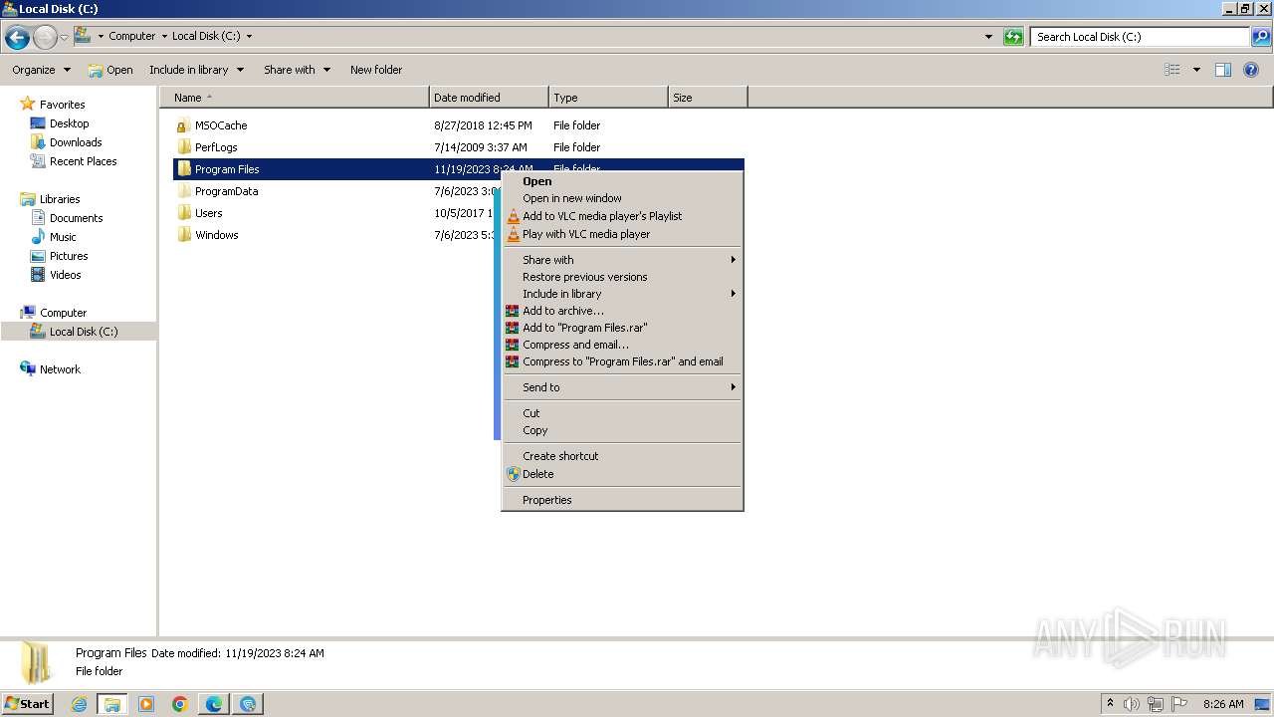Open Properties from the context menu

click(623, 500)
